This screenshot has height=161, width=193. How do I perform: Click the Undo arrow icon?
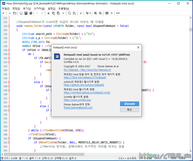click(x=37, y=13)
